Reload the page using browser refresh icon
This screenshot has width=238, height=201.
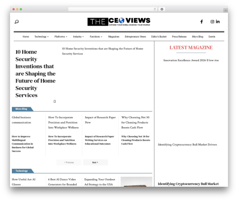click(x=155, y=9)
